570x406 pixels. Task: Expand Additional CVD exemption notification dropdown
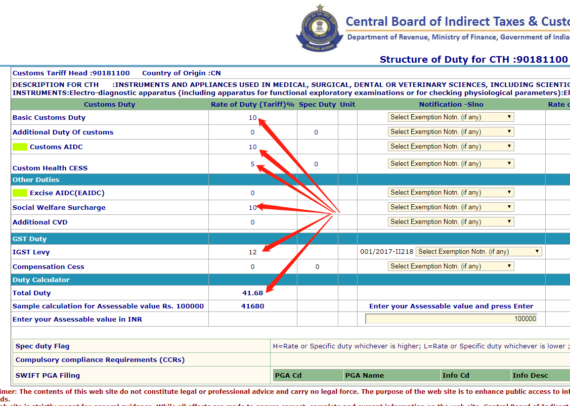pos(451,221)
